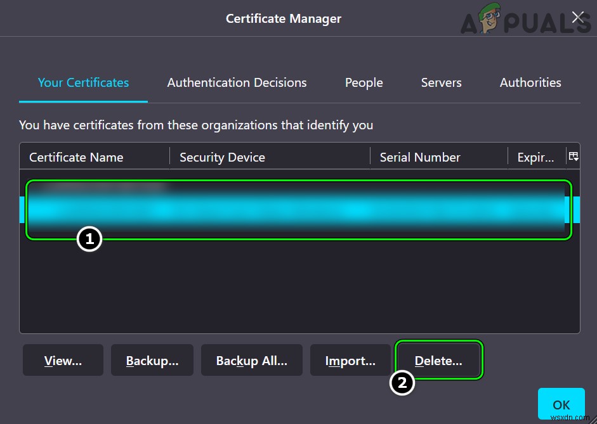Sort by the Security Device column
Image resolution: width=597 pixels, height=424 pixels.
pyautogui.click(x=221, y=157)
